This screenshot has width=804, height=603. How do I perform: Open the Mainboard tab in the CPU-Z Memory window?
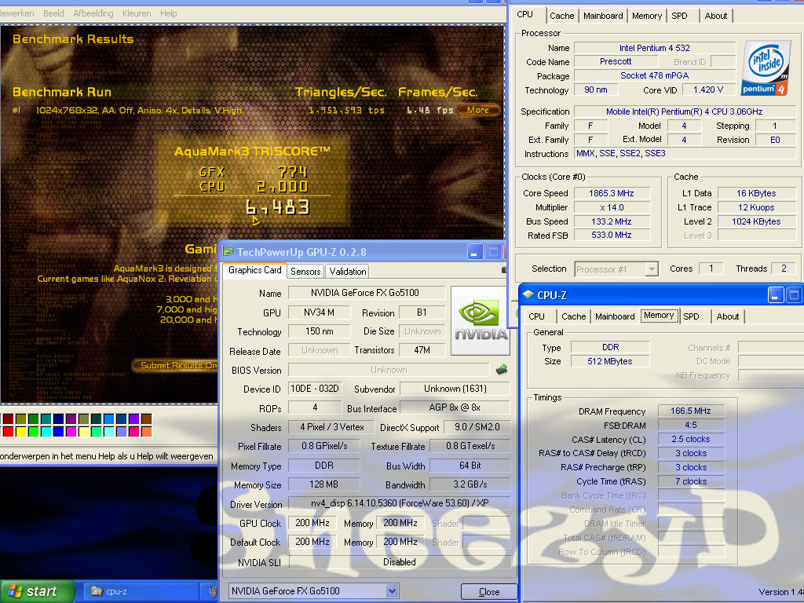coord(615,316)
